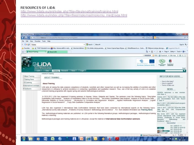This screenshot has height=145, width=194.
Task: Open the Favorites menu in menu bar
Action: (x=37, y=41)
